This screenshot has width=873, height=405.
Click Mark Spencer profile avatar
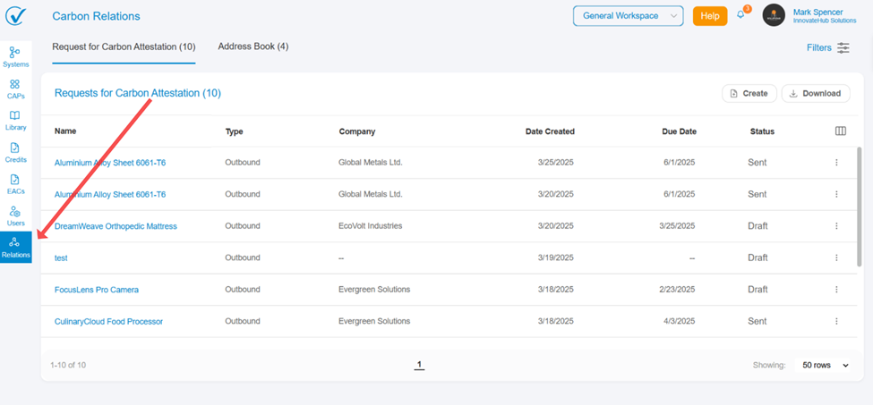pyautogui.click(x=774, y=15)
